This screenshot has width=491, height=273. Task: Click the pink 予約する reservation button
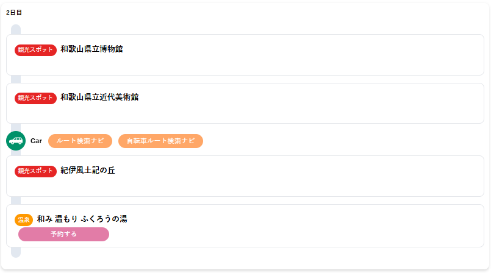[63, 234]
